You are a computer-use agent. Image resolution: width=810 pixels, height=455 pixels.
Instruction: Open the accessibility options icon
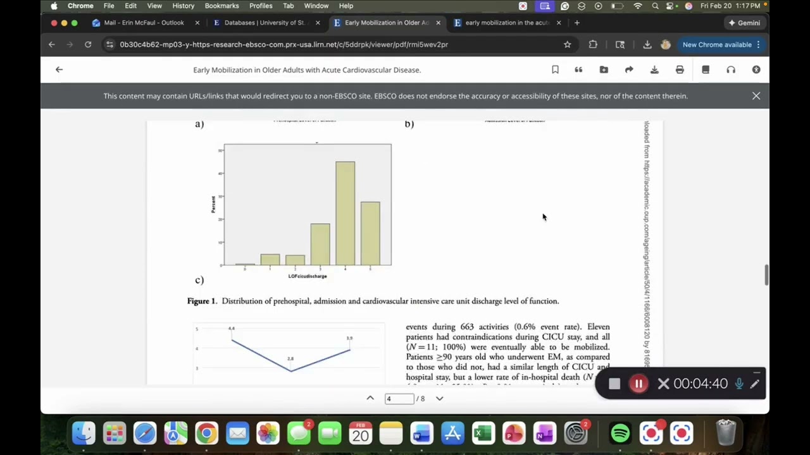(x=756, y=70)
